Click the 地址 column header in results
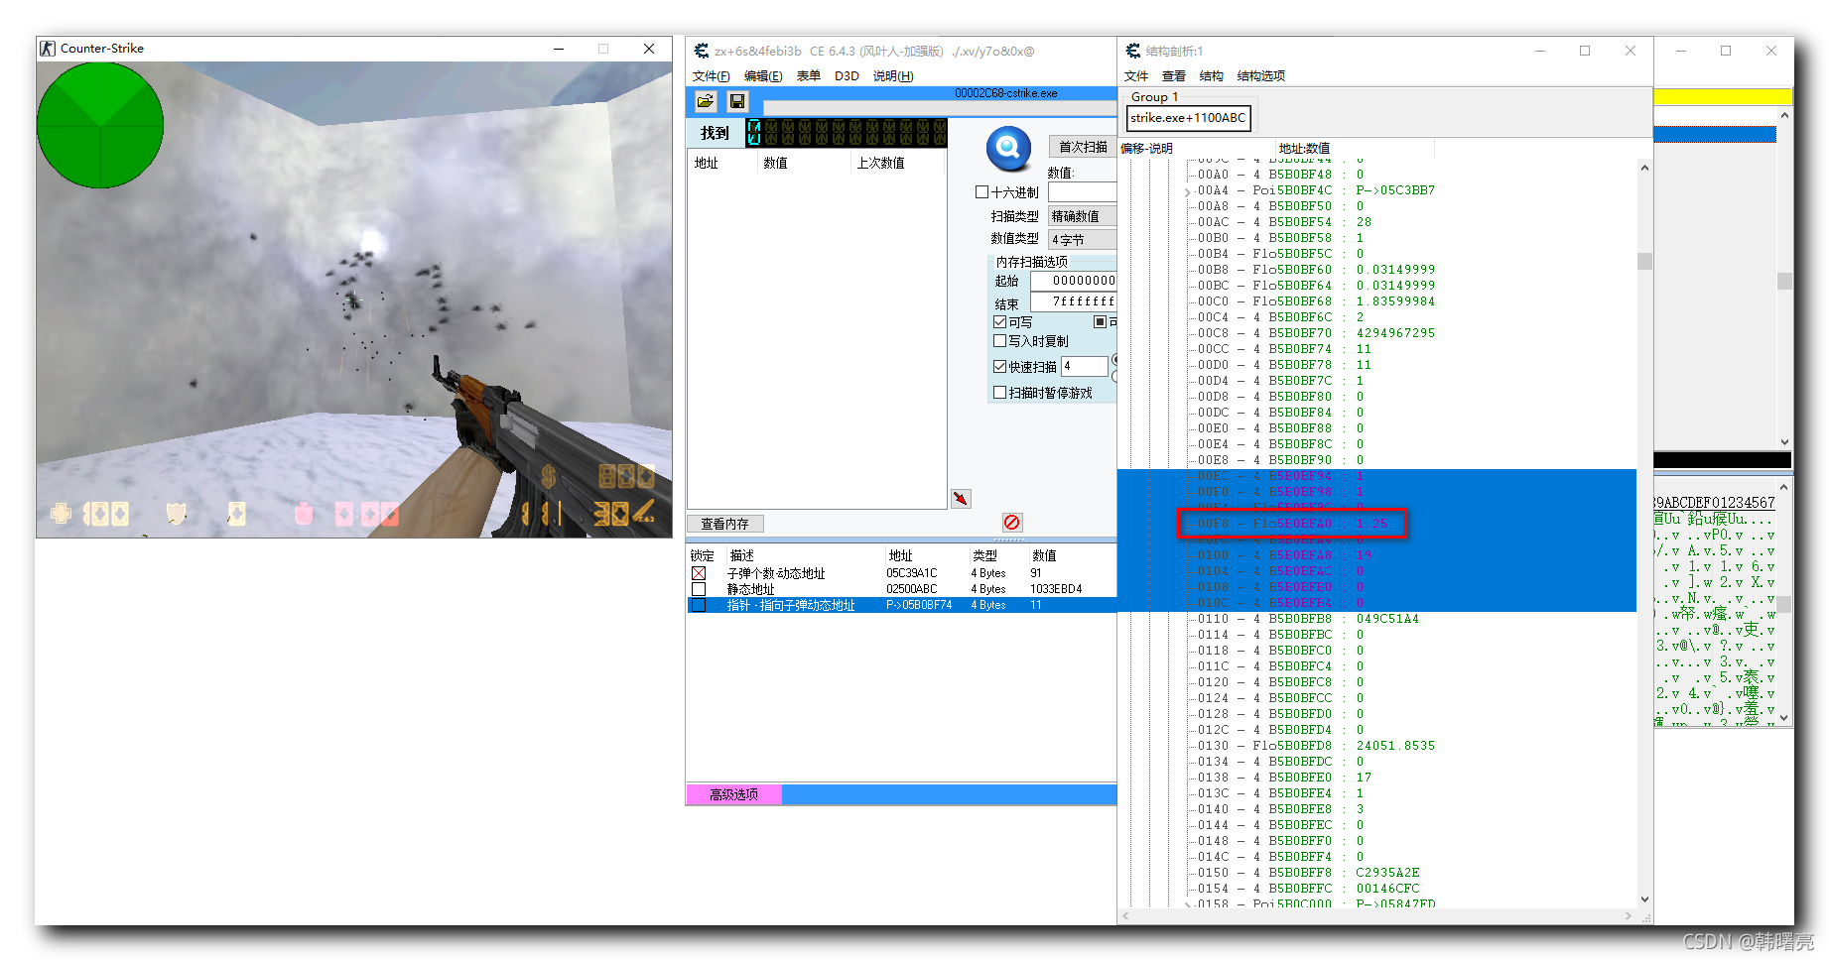 tap(723, 163)
